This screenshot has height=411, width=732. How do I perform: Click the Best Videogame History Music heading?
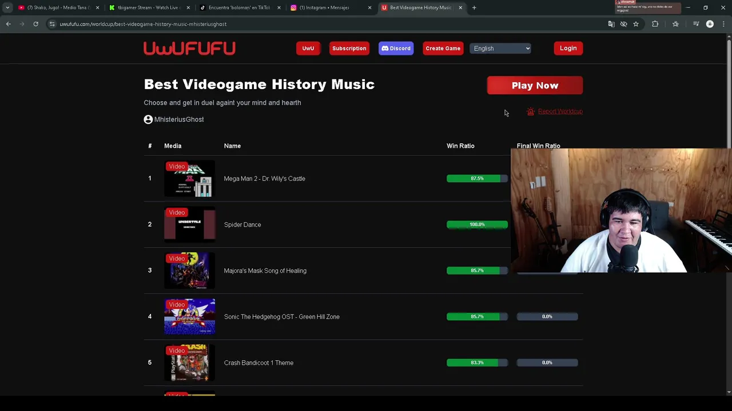259,84
